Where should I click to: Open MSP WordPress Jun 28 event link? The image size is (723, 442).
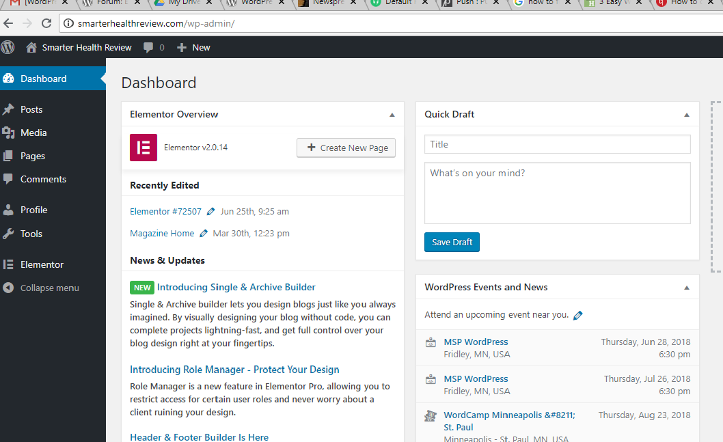click(x=476, y=342)
